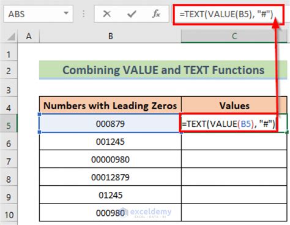Select Numbers with Leading Zeros header cell
290x225 pixels.
110,105
